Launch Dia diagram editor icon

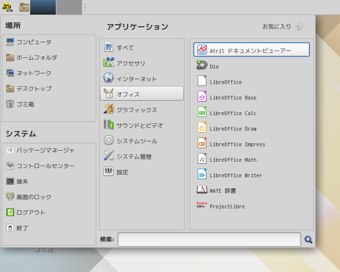(x=202, y=65)
